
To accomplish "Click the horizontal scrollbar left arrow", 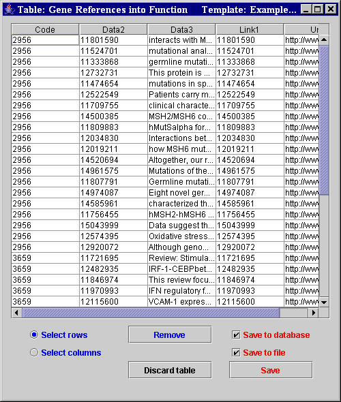I will tap(17, 313).
